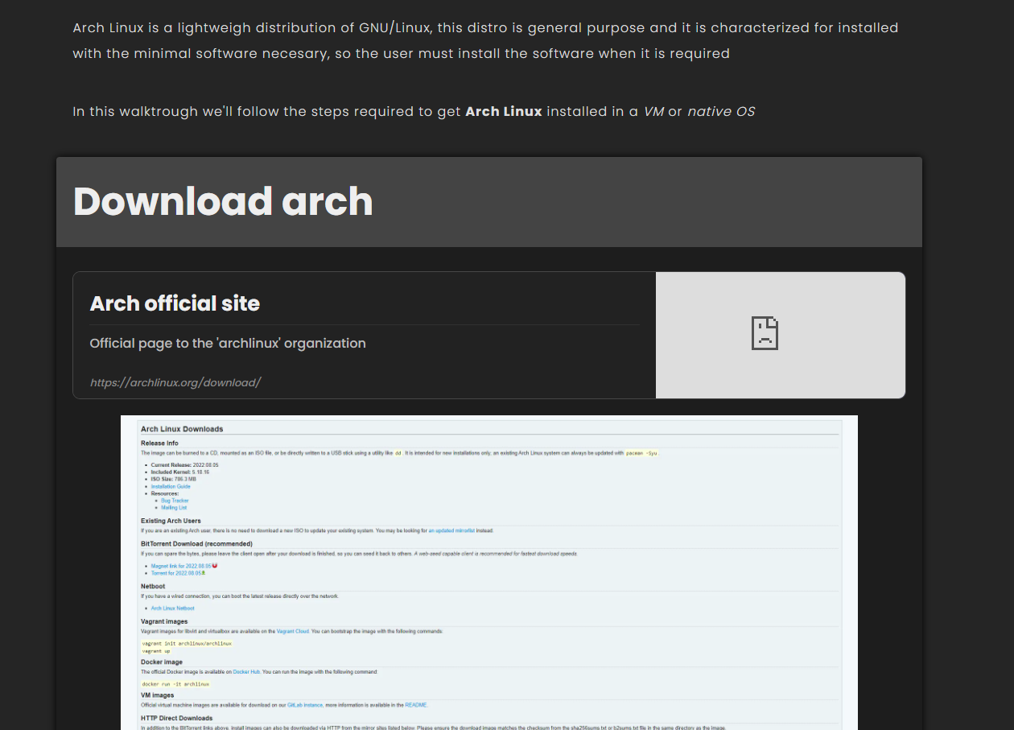Click the broken image icon in the link card
1014x730 pixels.
point(765,333)
